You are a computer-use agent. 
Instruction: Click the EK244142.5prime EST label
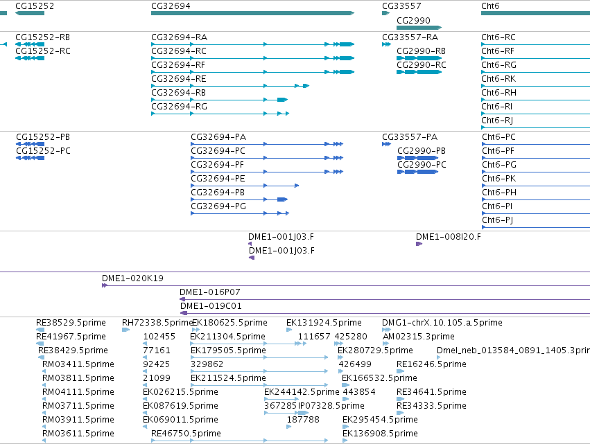tap(302, 392)
